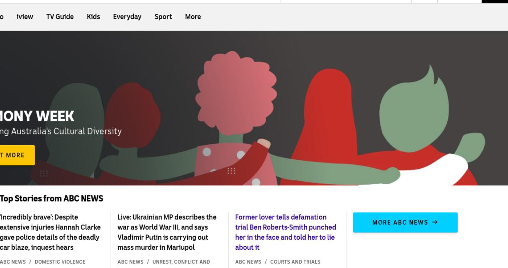Click ABC NEWS label under Ukrainian MP story

[131, 262]
